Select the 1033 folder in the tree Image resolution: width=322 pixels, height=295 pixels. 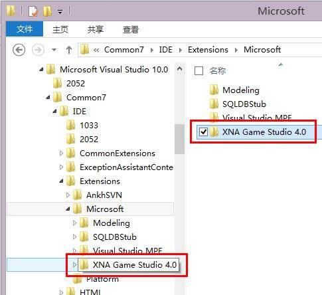[x=89, y=126]
